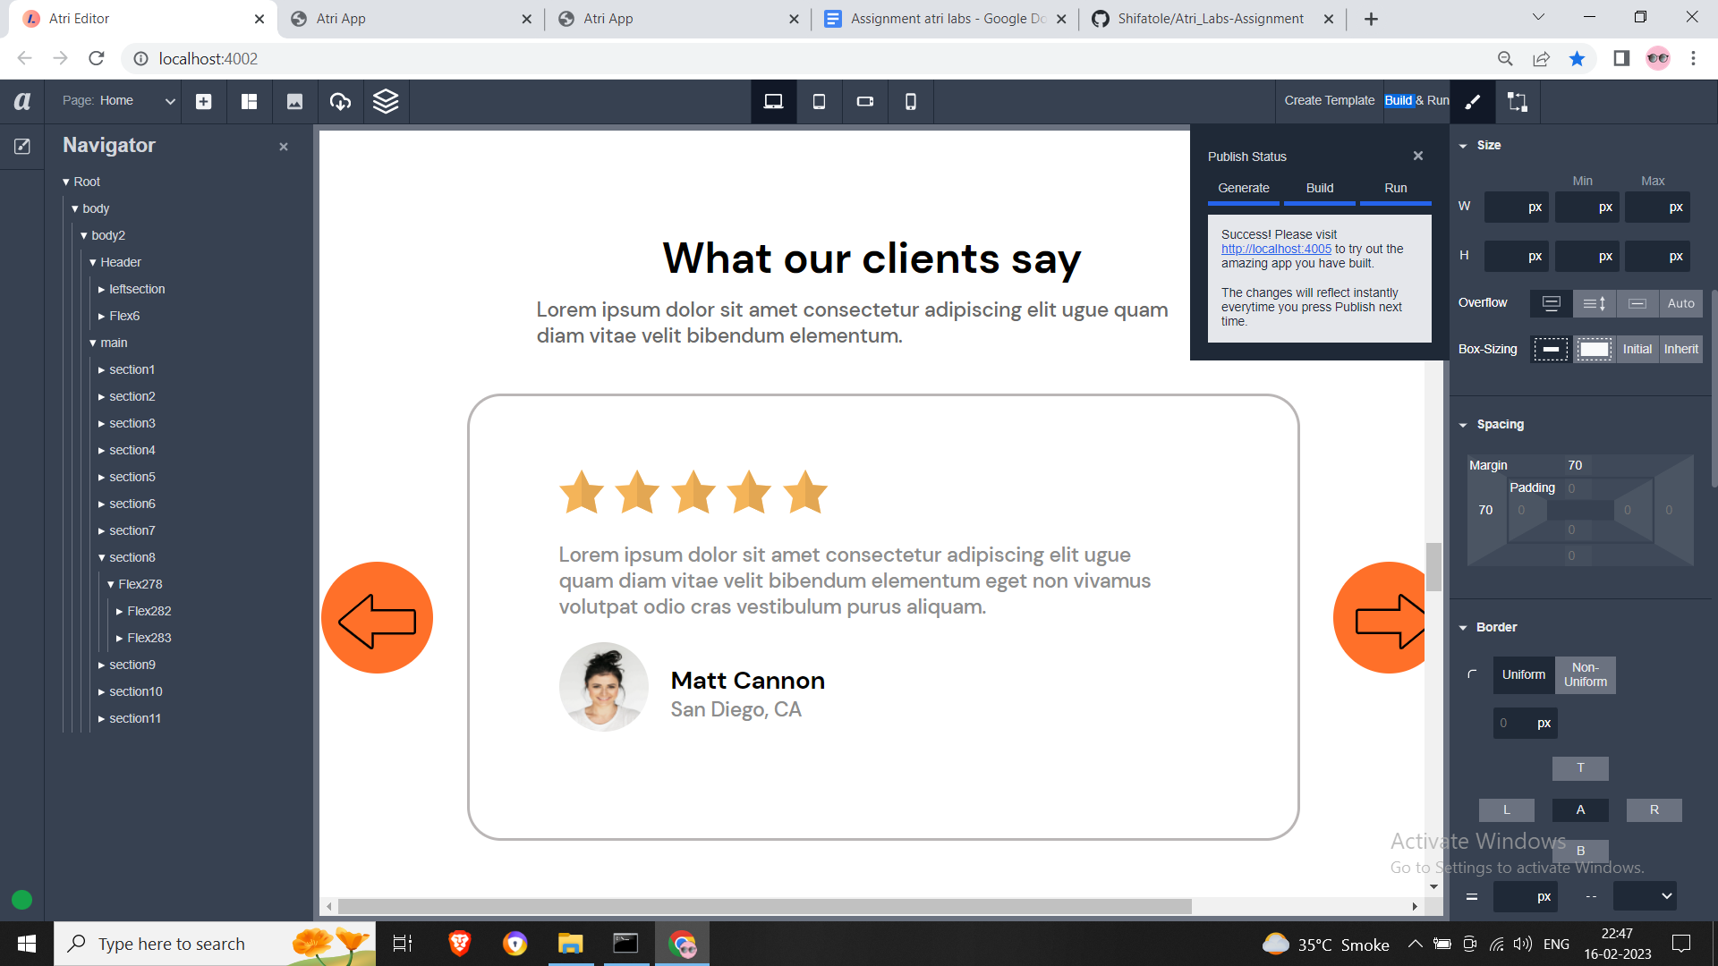
Task: Collapse the Spacing section
Action: pyautogui.click(x=1463, y=425)
